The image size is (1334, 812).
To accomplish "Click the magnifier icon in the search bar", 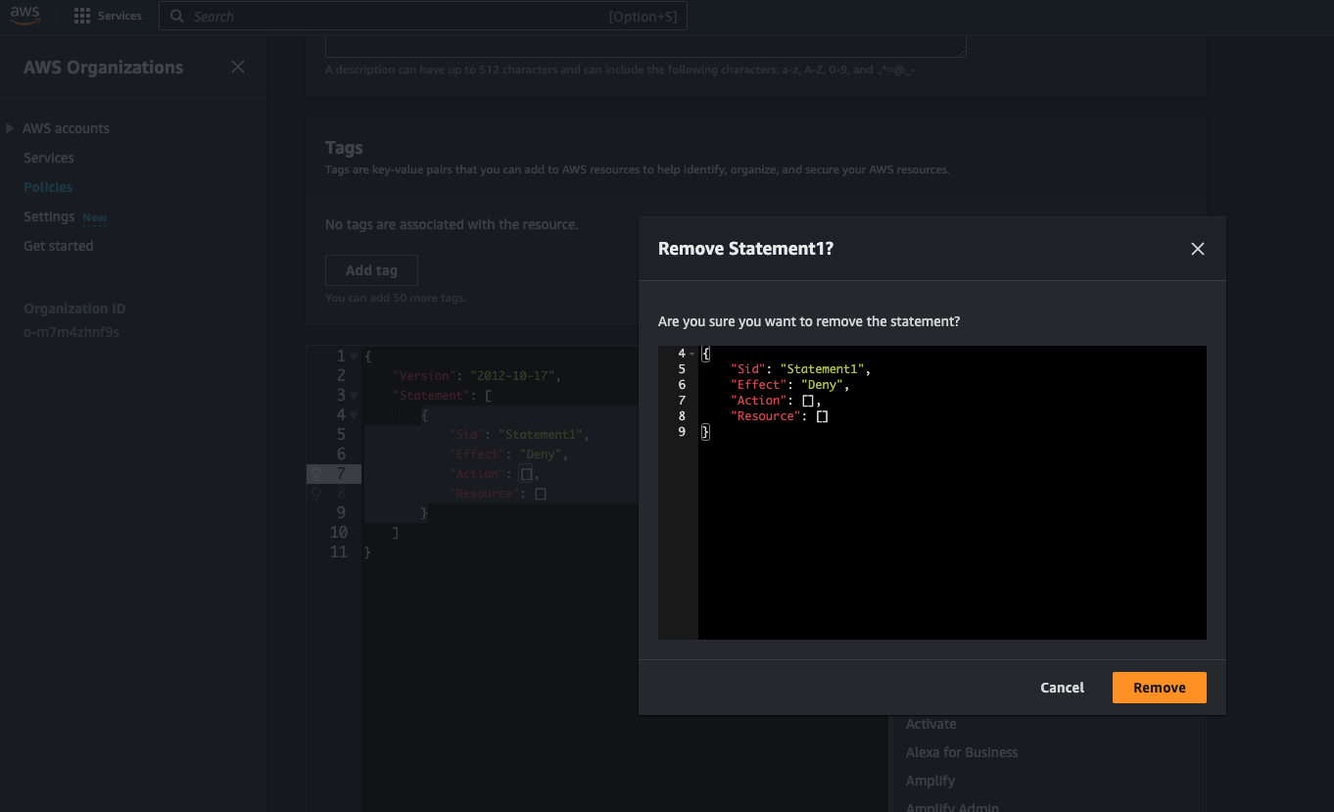I will click(x=176, y=17).
